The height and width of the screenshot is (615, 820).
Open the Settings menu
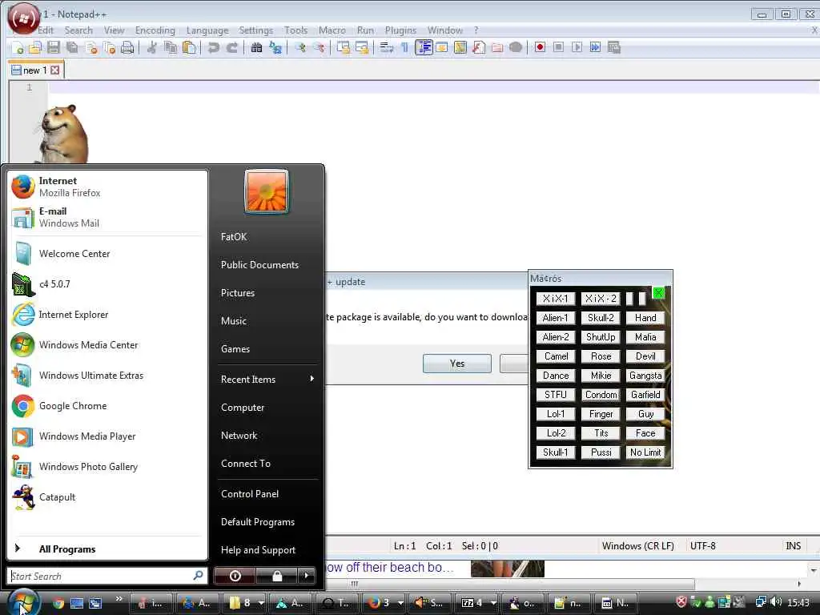pos(255,30)
